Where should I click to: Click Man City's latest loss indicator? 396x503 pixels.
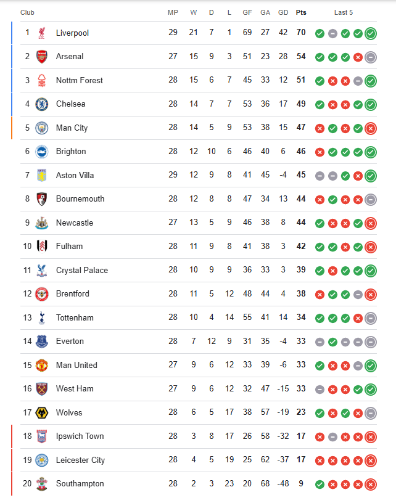click(x=371, y=128)
